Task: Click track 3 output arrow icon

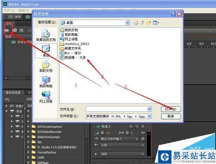Action: tap(96, 145)
